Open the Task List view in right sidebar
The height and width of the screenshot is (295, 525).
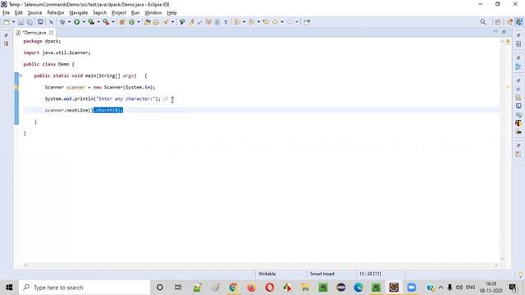[x=518, y=43]
